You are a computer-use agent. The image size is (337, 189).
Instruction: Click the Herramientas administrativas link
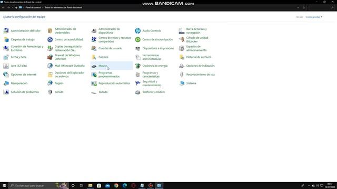point(152,57)
